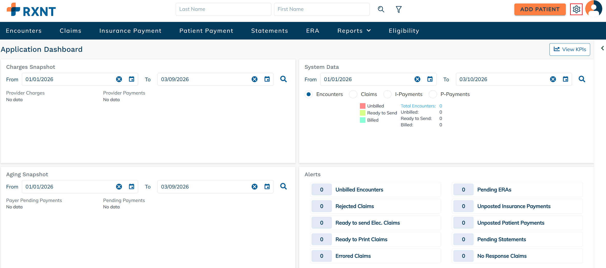Viewport: 606px width, 268px height.
Task: Click the ADD PATIENT button
Action: click(x=540, y=9)
